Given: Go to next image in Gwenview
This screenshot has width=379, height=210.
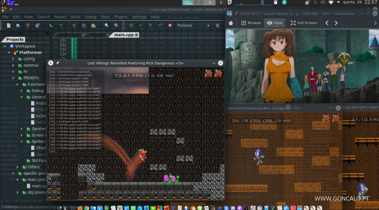Looking at the screenshot, I should coord(336,23).
